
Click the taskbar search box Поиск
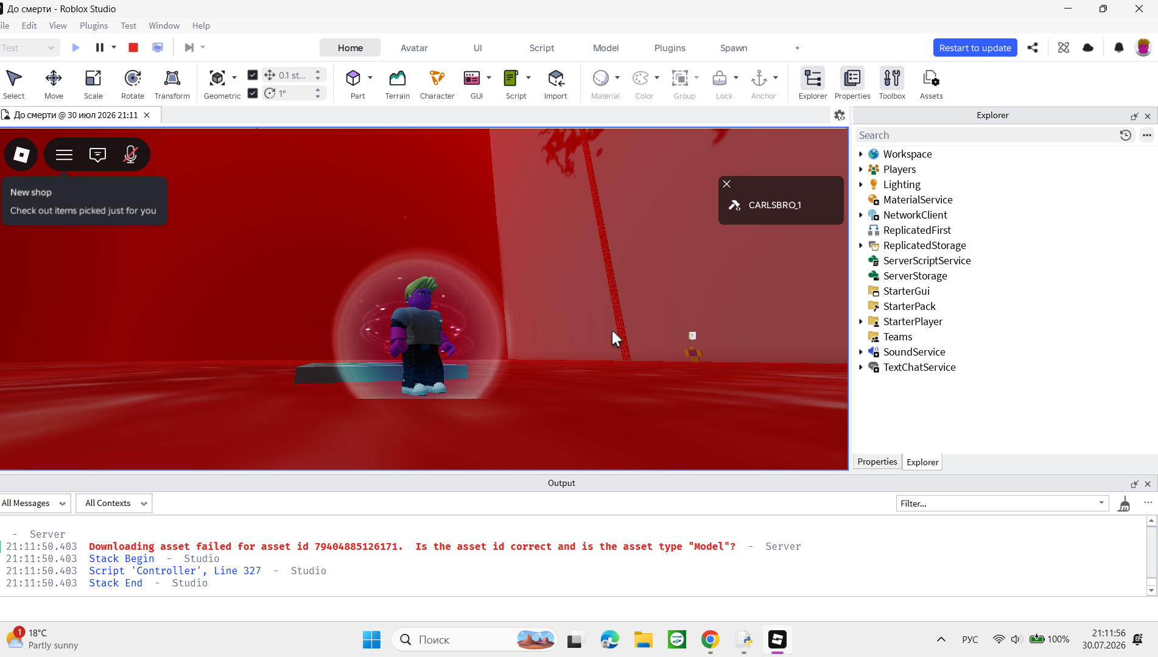474,639
